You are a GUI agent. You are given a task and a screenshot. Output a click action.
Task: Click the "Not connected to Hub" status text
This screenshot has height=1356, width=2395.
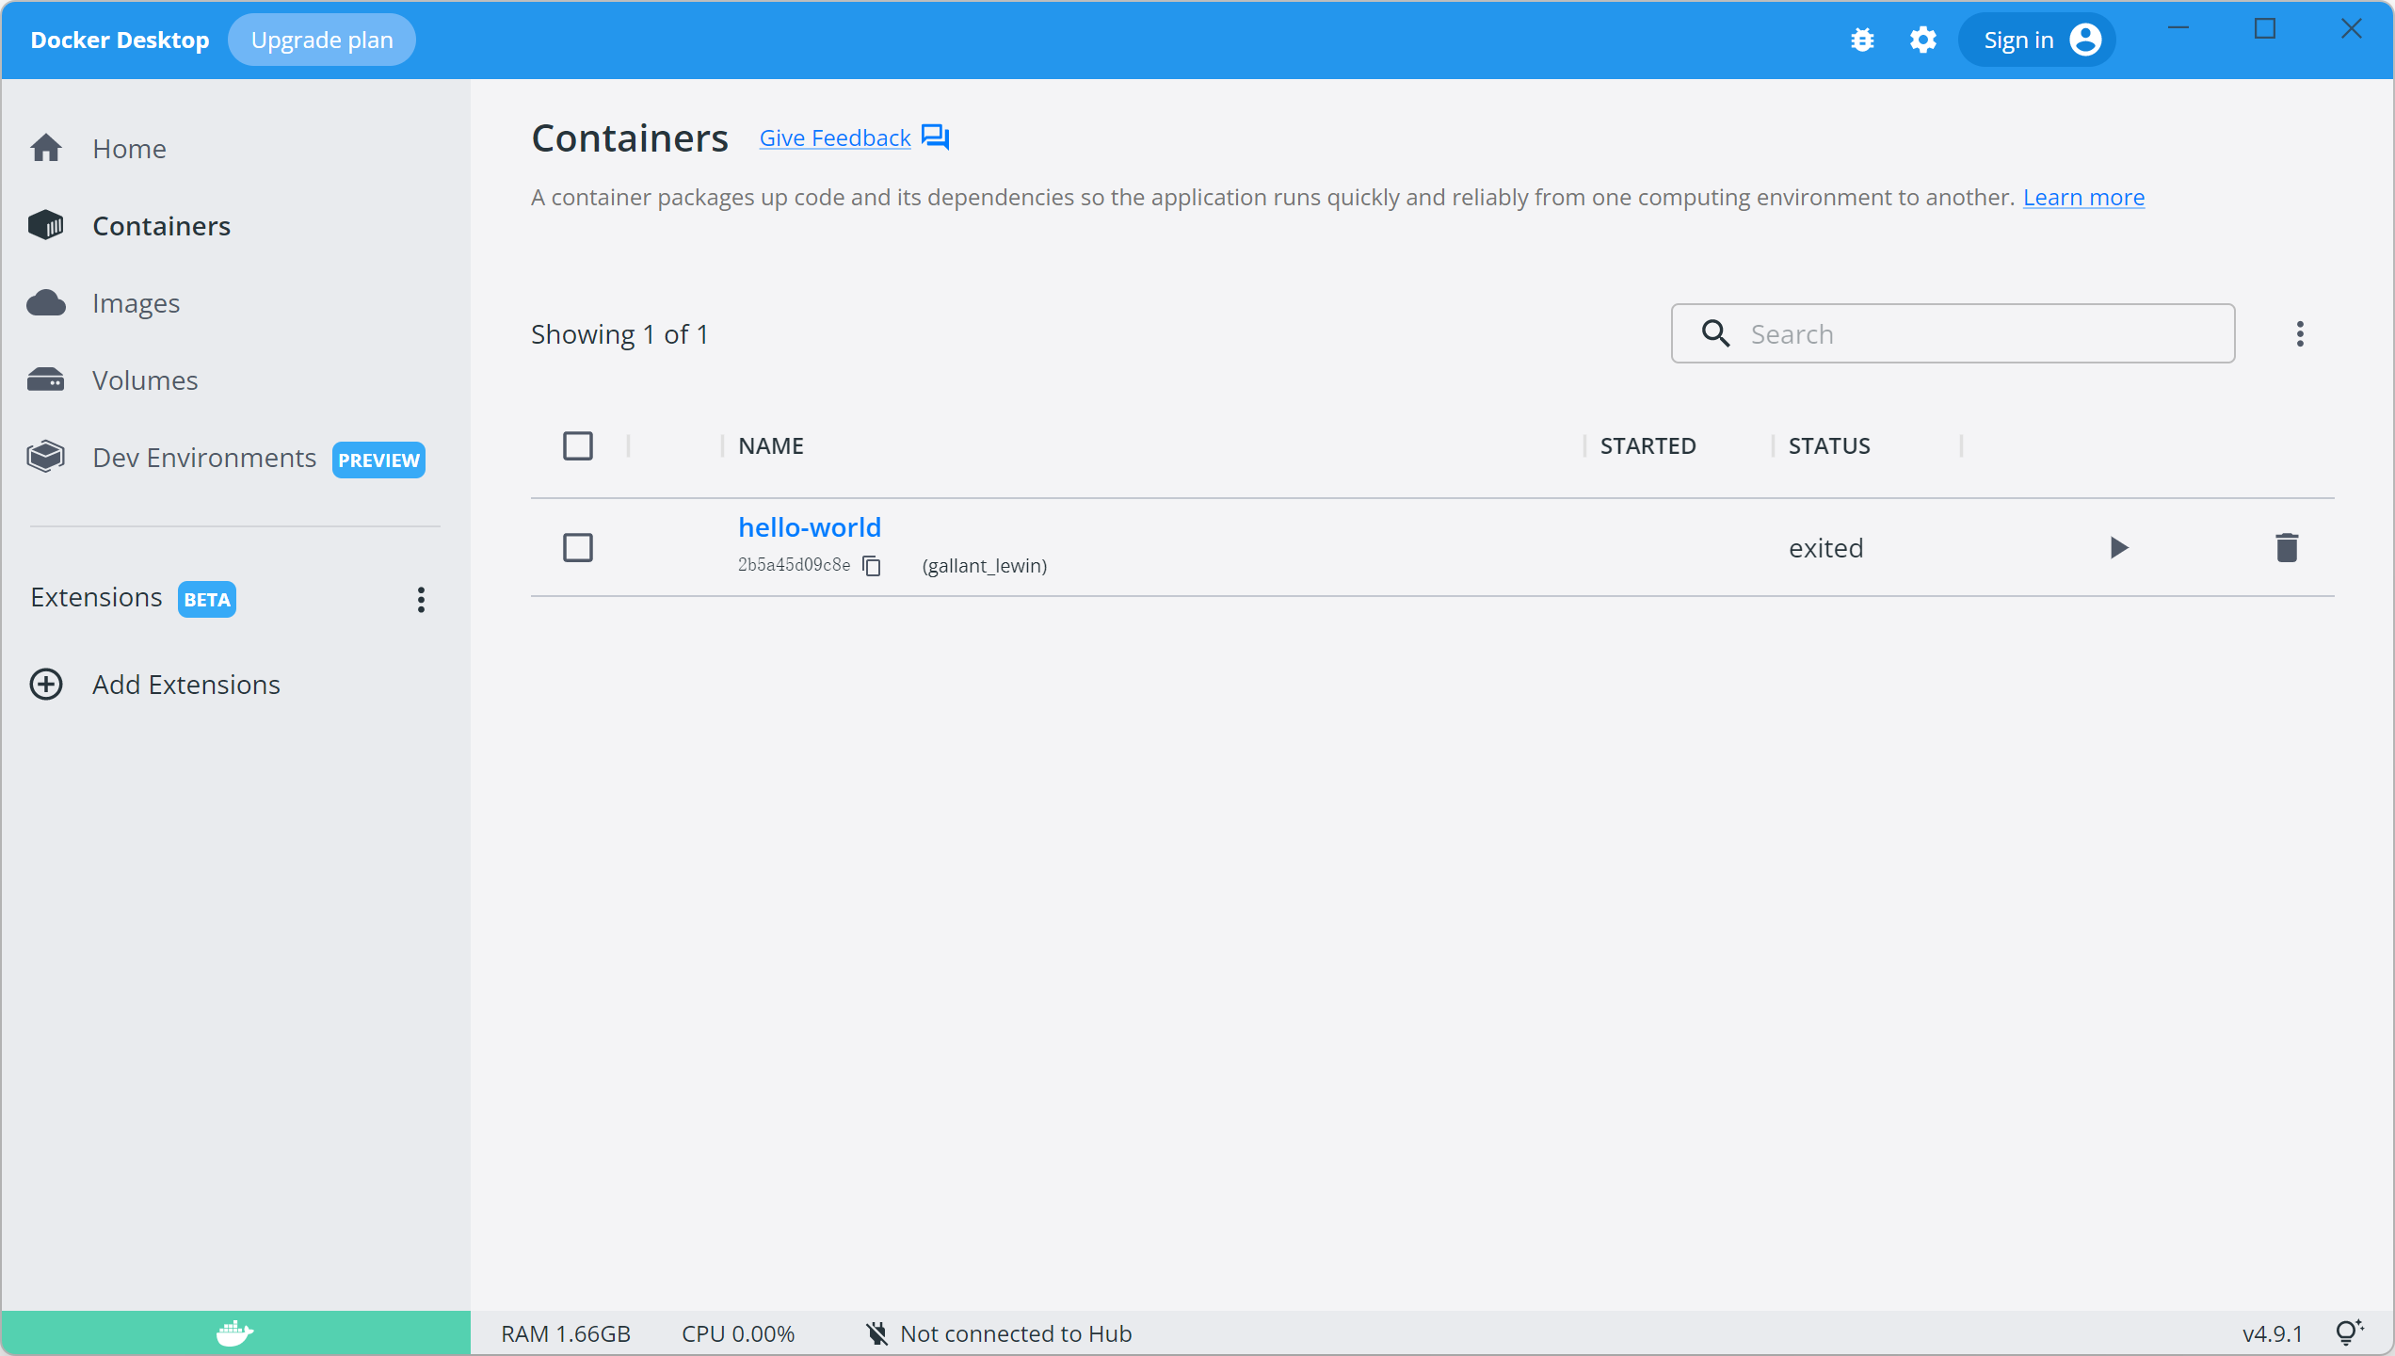1016,1333
